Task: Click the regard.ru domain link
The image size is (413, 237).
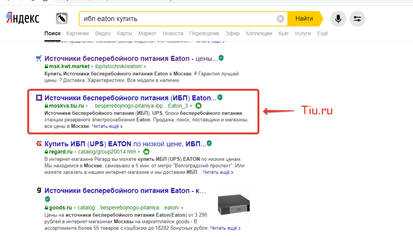Action: tap(60, 152)
